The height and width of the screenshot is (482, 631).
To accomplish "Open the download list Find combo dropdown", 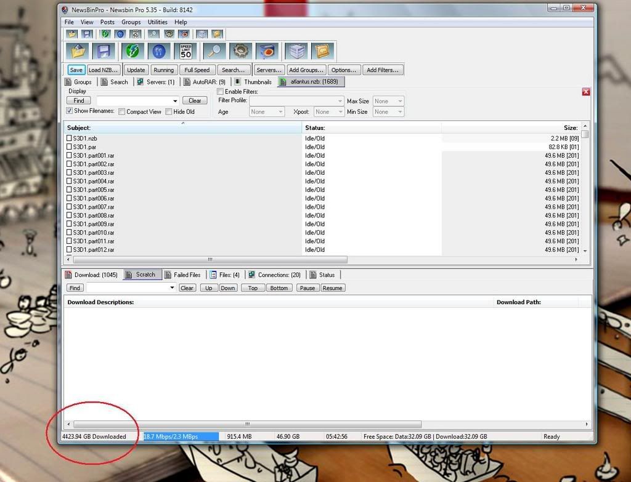I will pyautogui.click(x=172, y=288).
